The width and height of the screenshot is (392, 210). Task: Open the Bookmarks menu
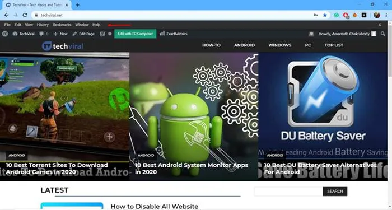(62, 25)
